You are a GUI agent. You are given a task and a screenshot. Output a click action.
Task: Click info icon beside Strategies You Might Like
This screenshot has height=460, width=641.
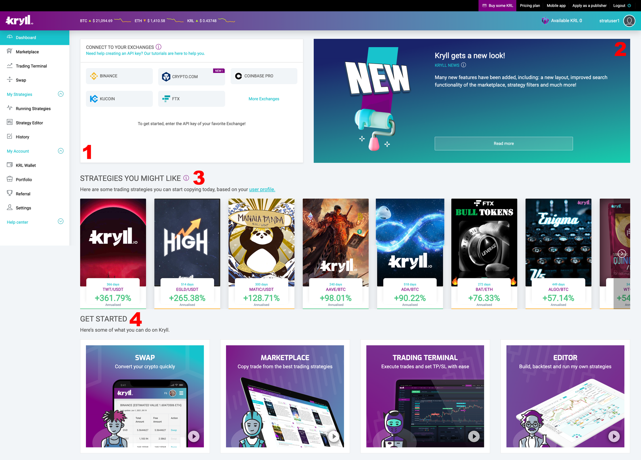tap(186, 178)
